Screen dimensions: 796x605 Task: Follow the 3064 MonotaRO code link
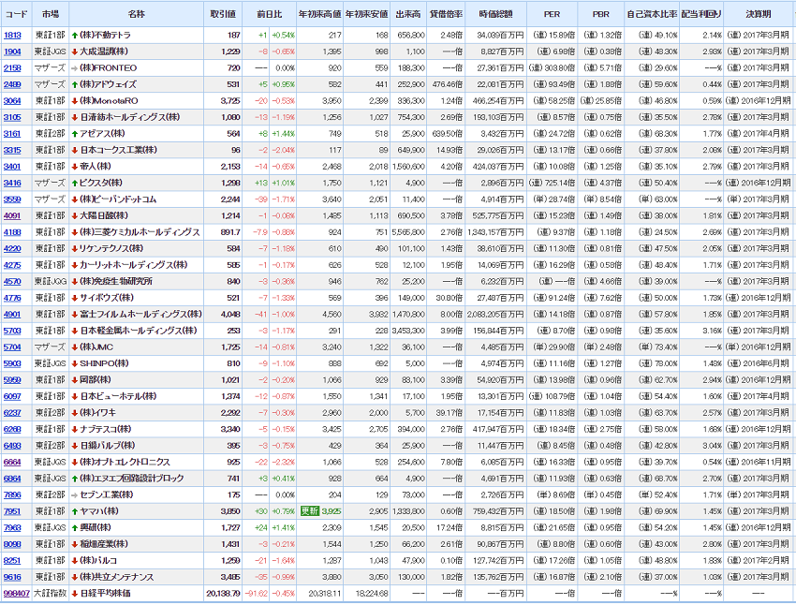[x=12, y=101]
